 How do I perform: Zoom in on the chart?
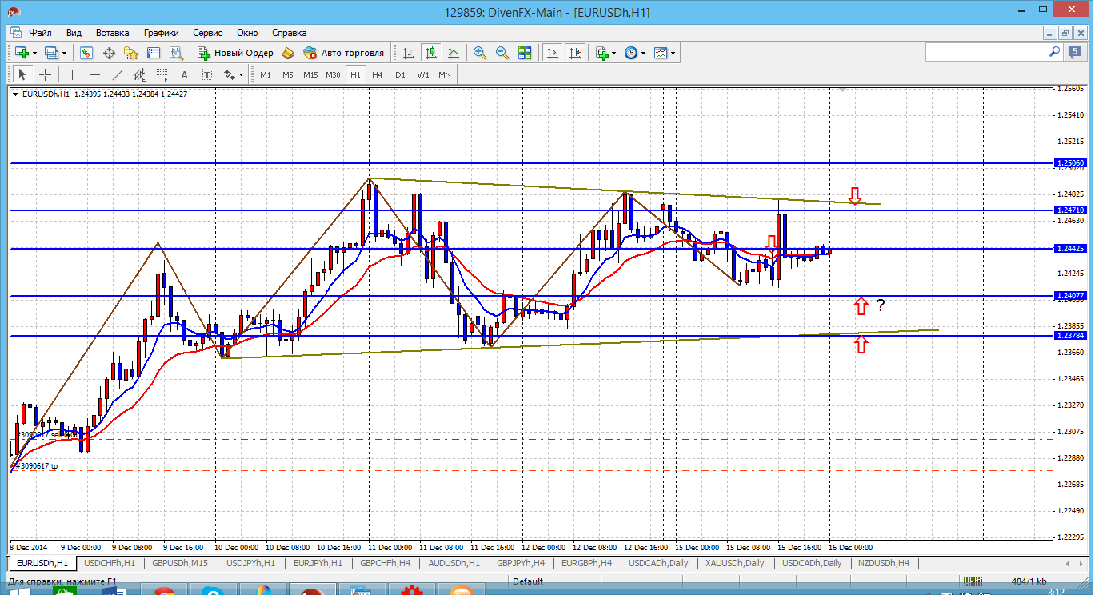(480, 53)
